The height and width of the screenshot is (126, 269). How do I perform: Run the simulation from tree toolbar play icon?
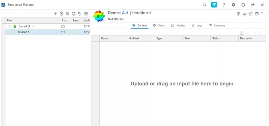coord(61,14)
